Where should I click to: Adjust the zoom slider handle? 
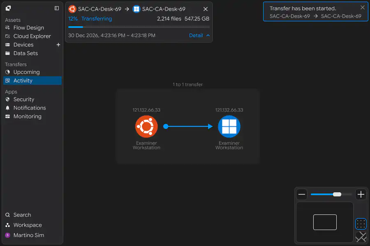click(x=337, y=194)
